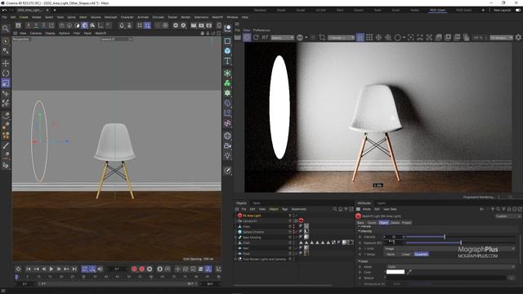Open the Layers tab next to Attributes
Image resolution: width=523 pixels, height=294 pixels.
click(x=381, y=203)
